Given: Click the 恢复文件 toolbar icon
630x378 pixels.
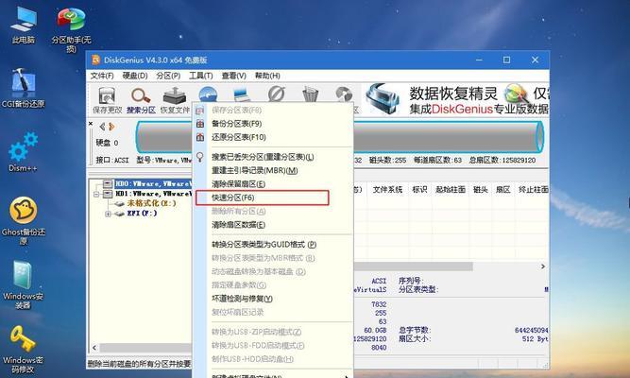Looking at the screenshot, I should pyautogui.click(x=175, y=100).
